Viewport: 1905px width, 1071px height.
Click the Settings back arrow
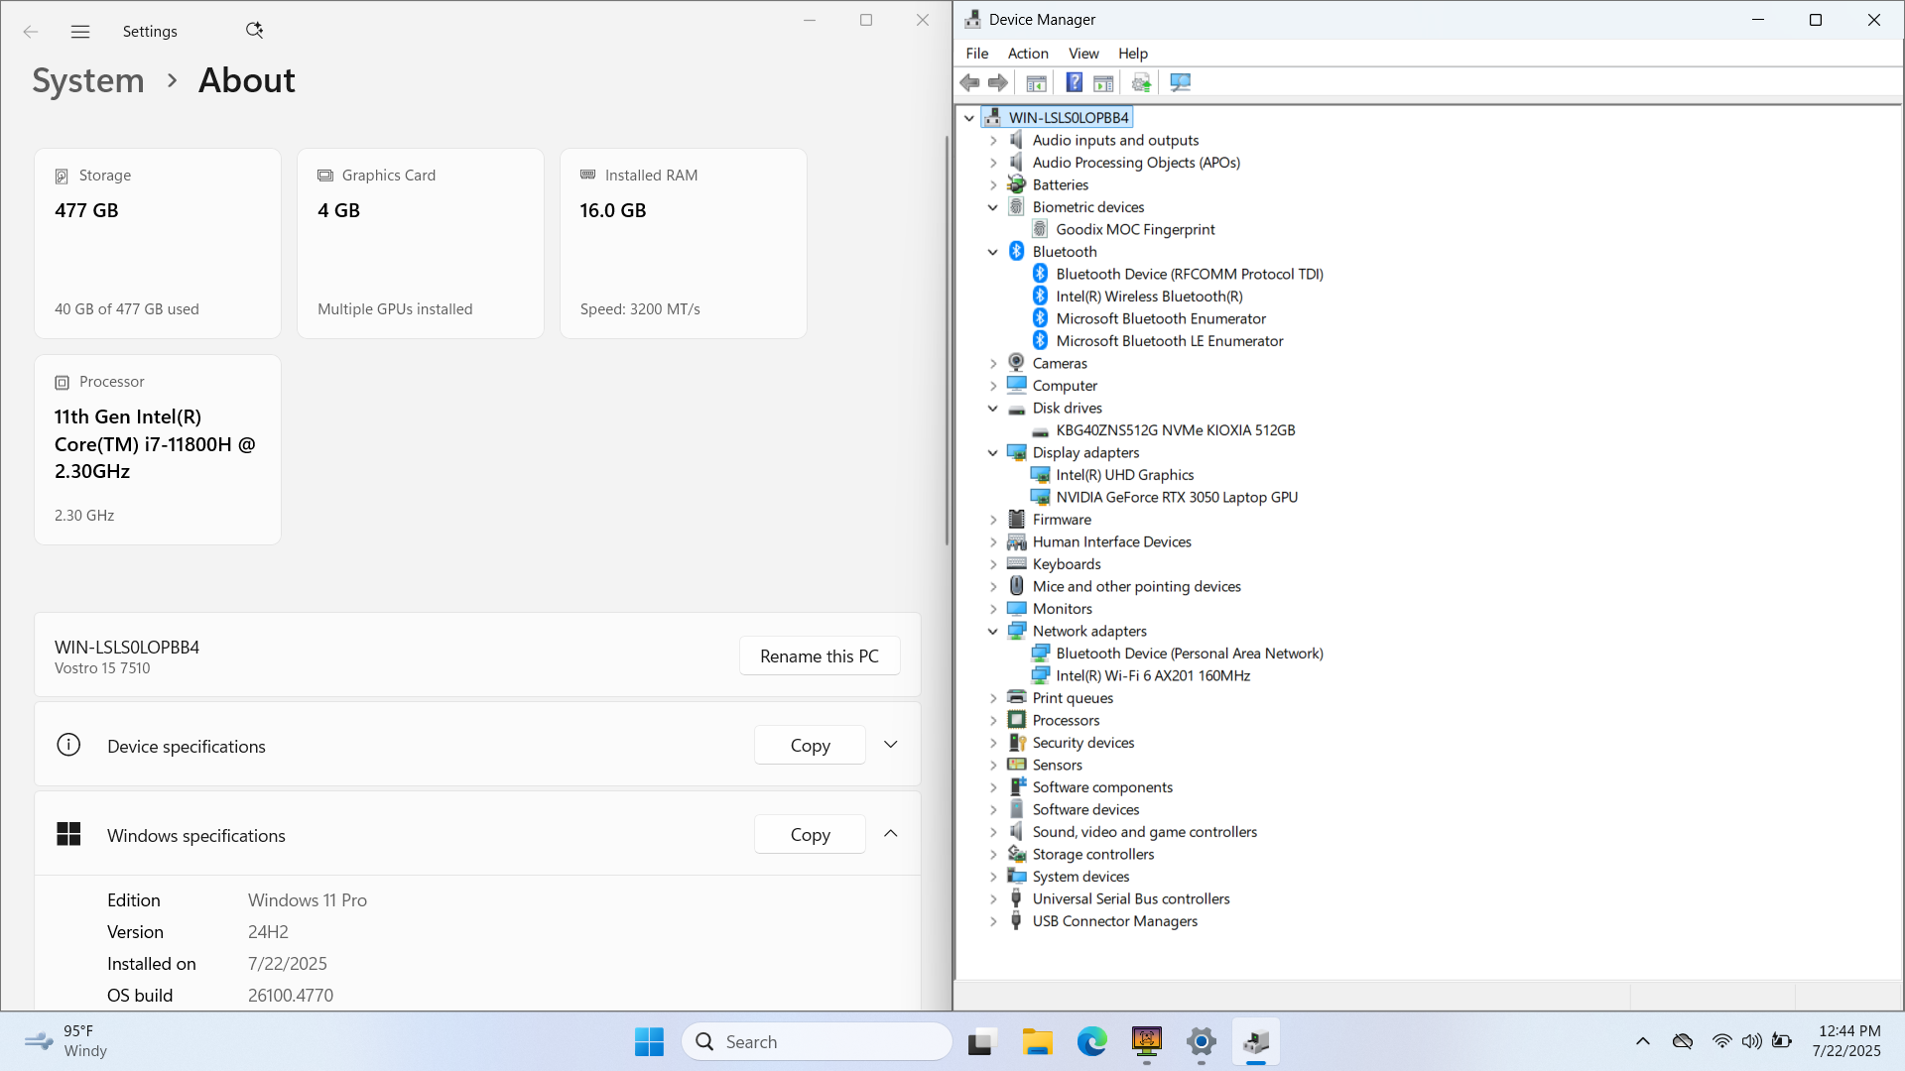click(x=31, y=32)
